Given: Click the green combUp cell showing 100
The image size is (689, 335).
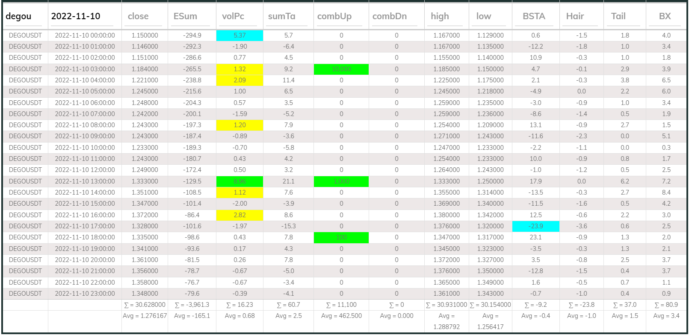Looking at the screenshot, I should tap(341, 237).
